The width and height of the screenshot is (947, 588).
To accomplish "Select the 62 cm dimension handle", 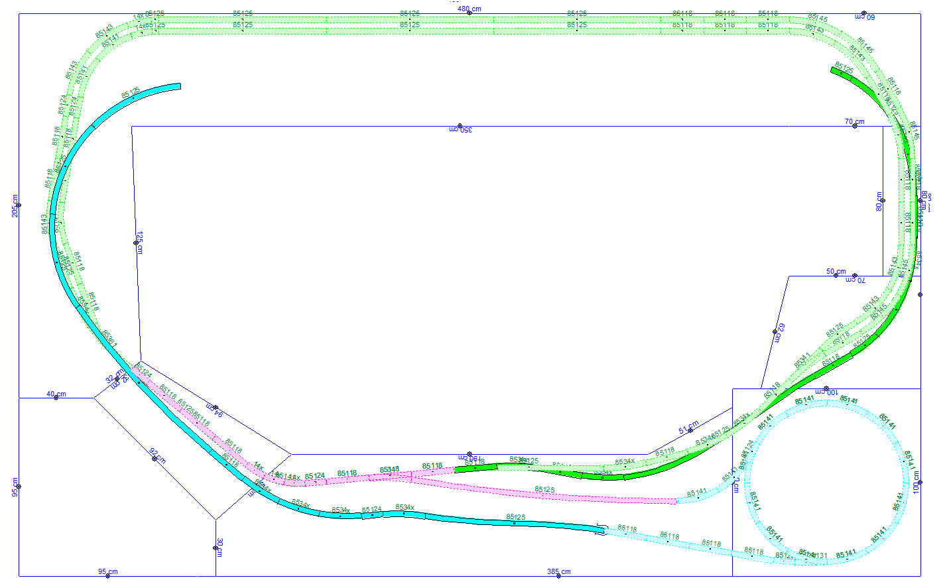I will pos(775,331).
